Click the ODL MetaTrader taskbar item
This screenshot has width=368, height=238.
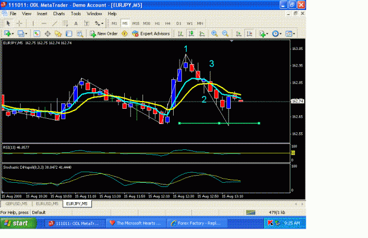point(75,223)
